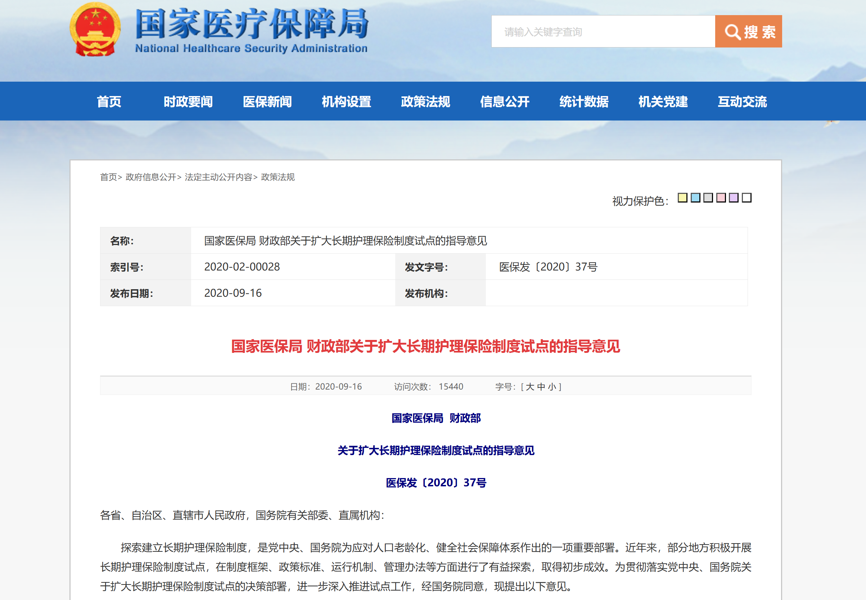Image resolution: width=866 pixels, height=600 pixels.
Task: Click the 视力保护色 label
Action: pyautogui.click(x=640, y=201)
